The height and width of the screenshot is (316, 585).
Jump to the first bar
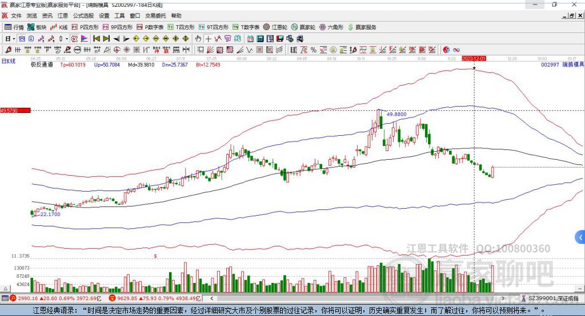click(x=96, y=39)
